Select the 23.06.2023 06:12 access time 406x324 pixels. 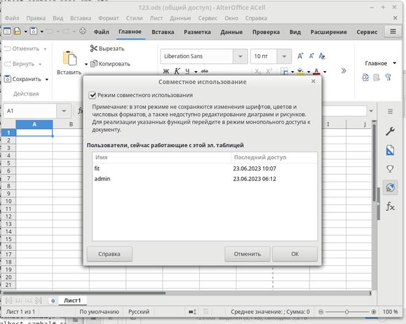(x=254, y=179)
